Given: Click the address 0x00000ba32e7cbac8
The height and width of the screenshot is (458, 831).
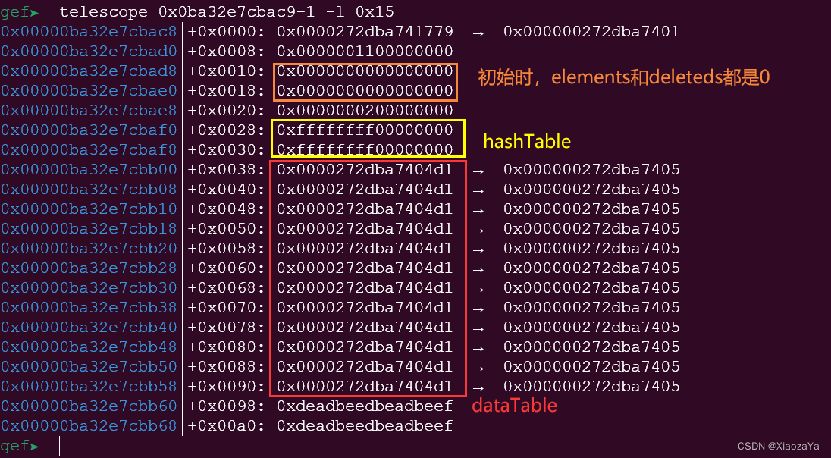Looking at the screenshot, I should [x=89, y=32].
